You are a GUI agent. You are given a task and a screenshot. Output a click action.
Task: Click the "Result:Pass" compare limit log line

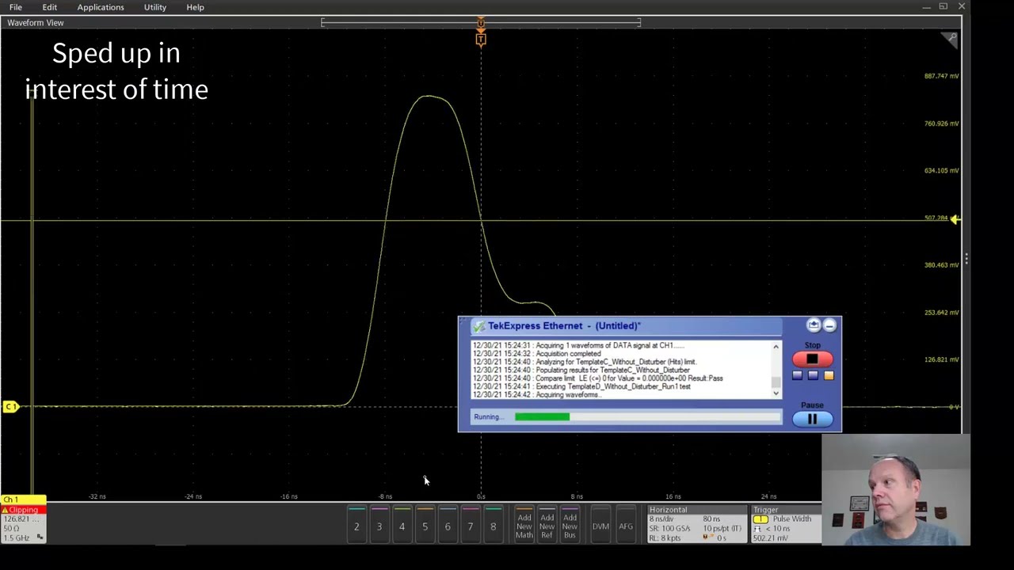click(x=629, y=378)
